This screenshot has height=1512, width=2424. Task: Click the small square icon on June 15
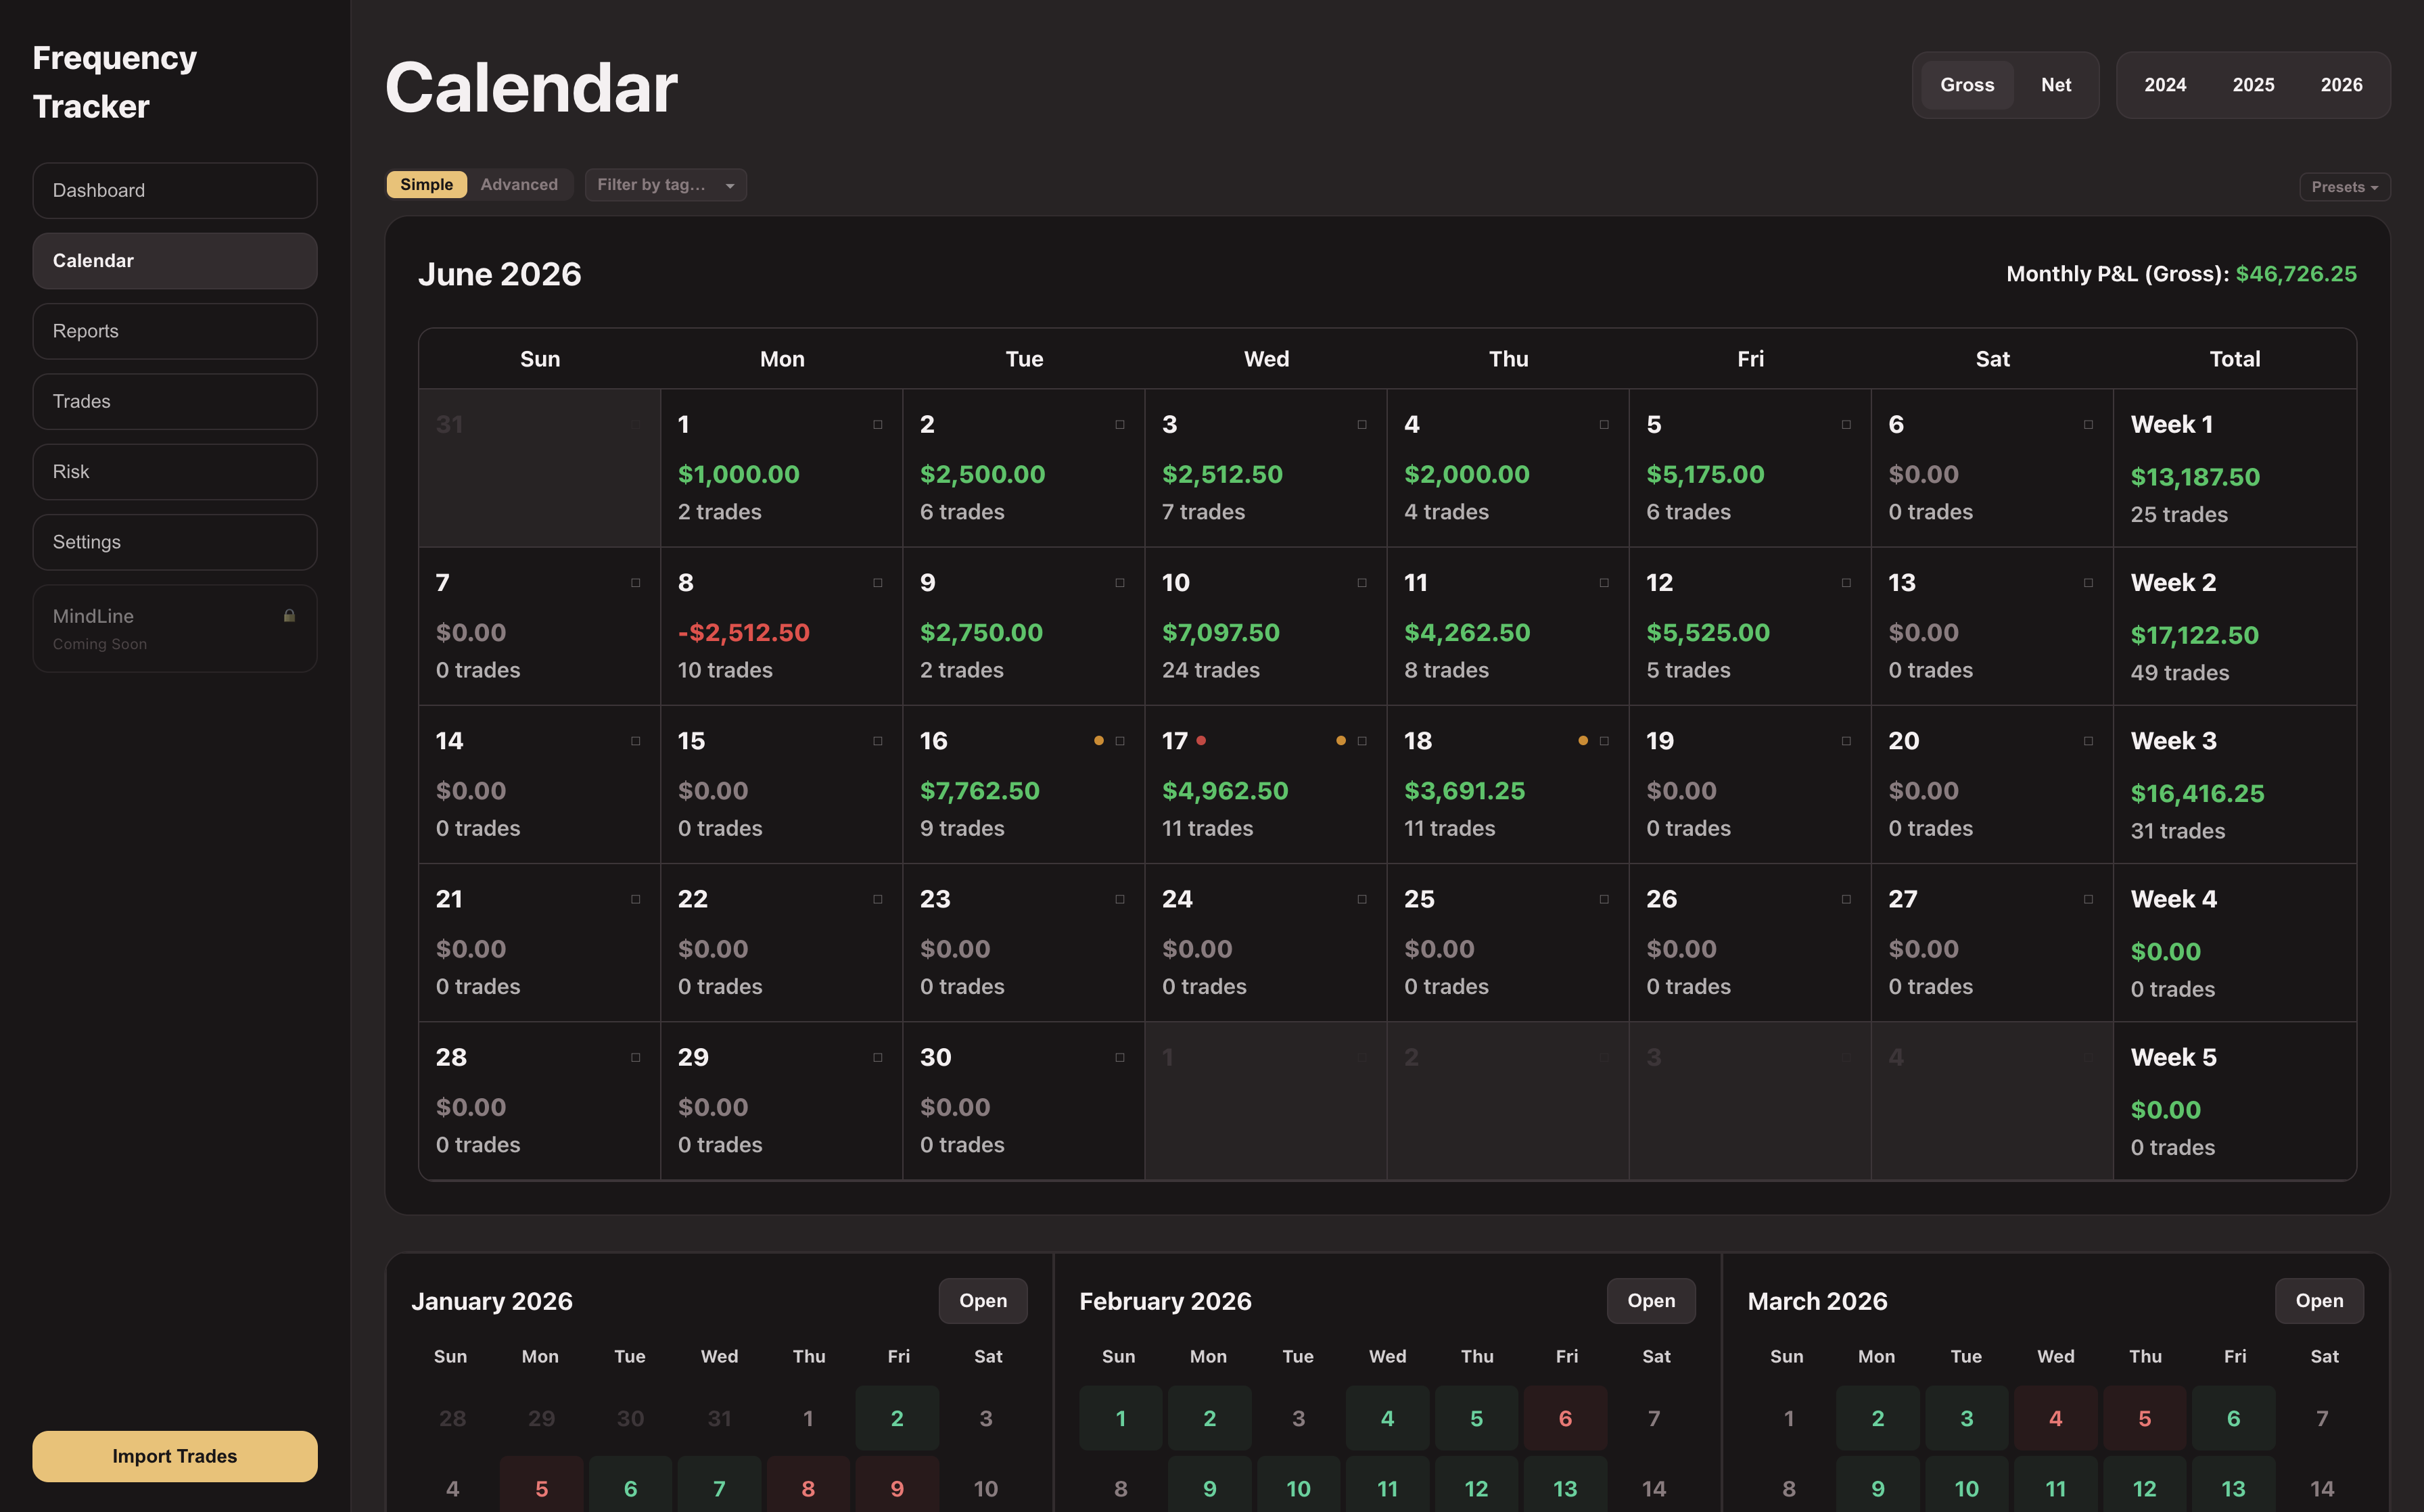pos(877,741)
